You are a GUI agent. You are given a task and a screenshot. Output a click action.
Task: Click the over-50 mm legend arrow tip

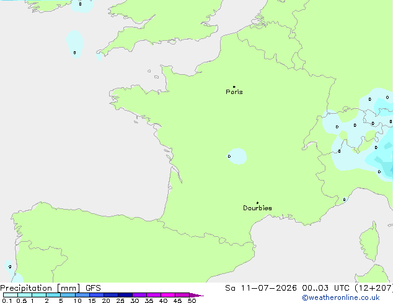[196, 295]
